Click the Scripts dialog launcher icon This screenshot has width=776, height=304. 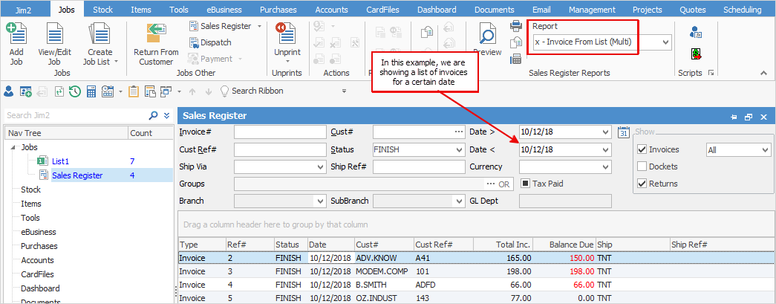tap(711, 73)
